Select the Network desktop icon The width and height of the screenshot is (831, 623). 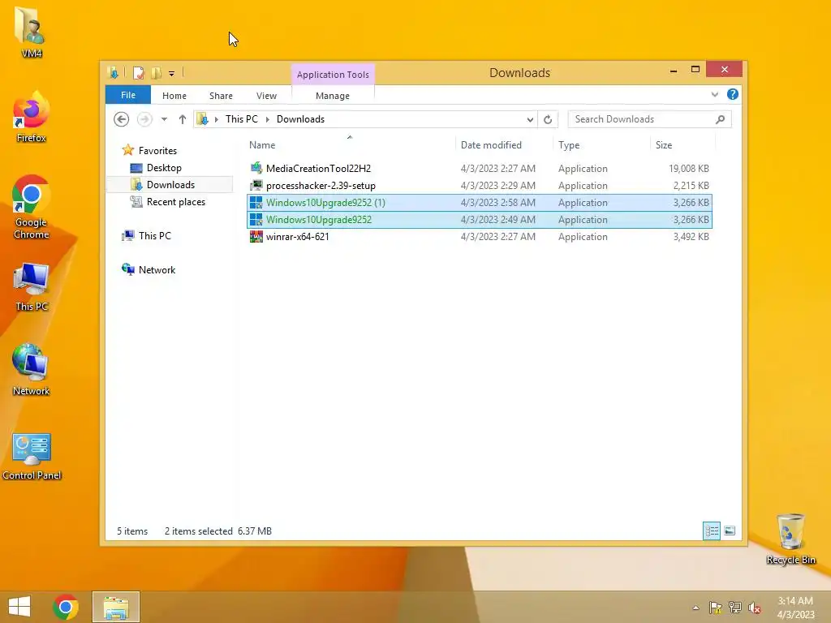click(x=31, y=370)
